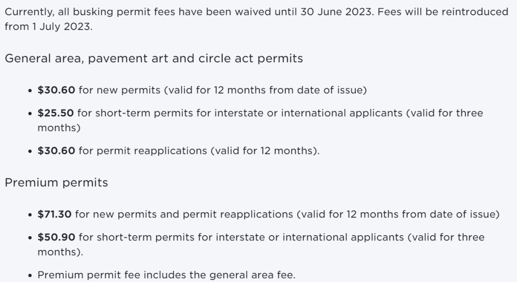
Task: Click 'Premium permit fee includes the general area fee'
Action: (167, 275)
